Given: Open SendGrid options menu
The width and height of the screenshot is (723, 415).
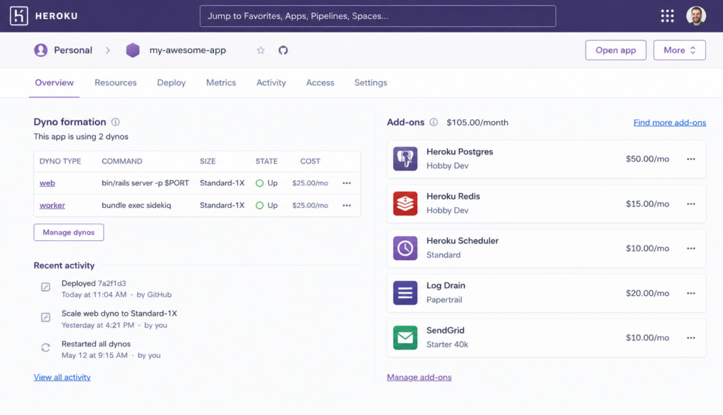Looking at the screenshot, I should [691, 337].
